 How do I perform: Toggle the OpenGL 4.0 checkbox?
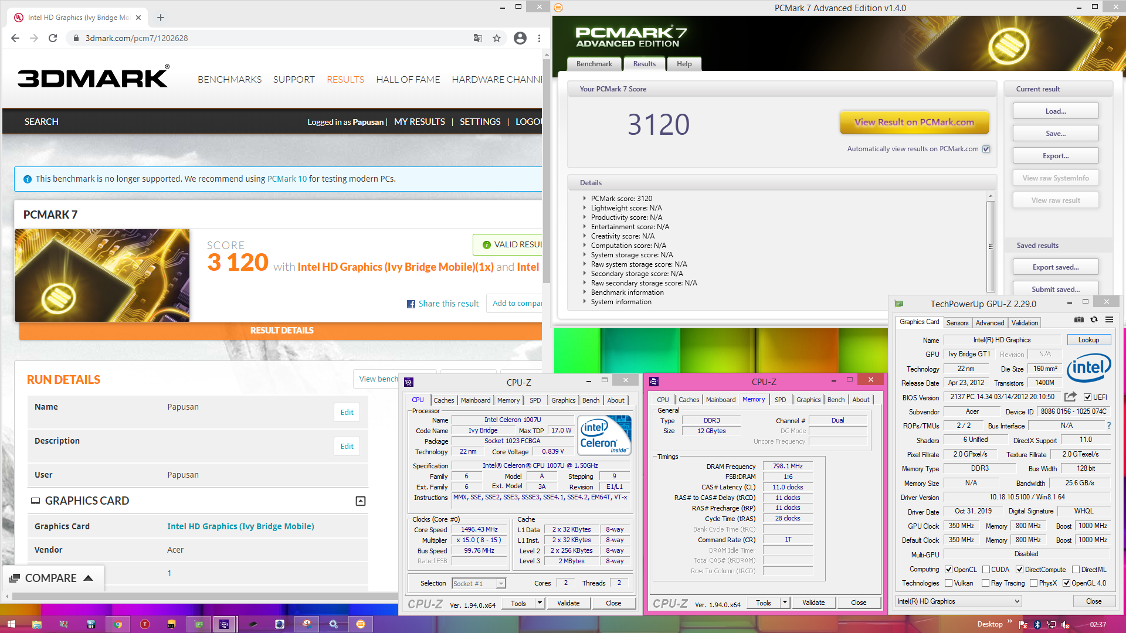pyautogui.click(x=1067, y=583)
